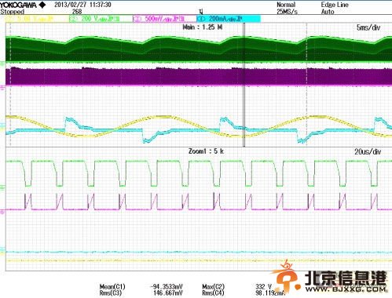Select the green C2 200 V/div channel label
392x298 pixels.
point(101,19)
